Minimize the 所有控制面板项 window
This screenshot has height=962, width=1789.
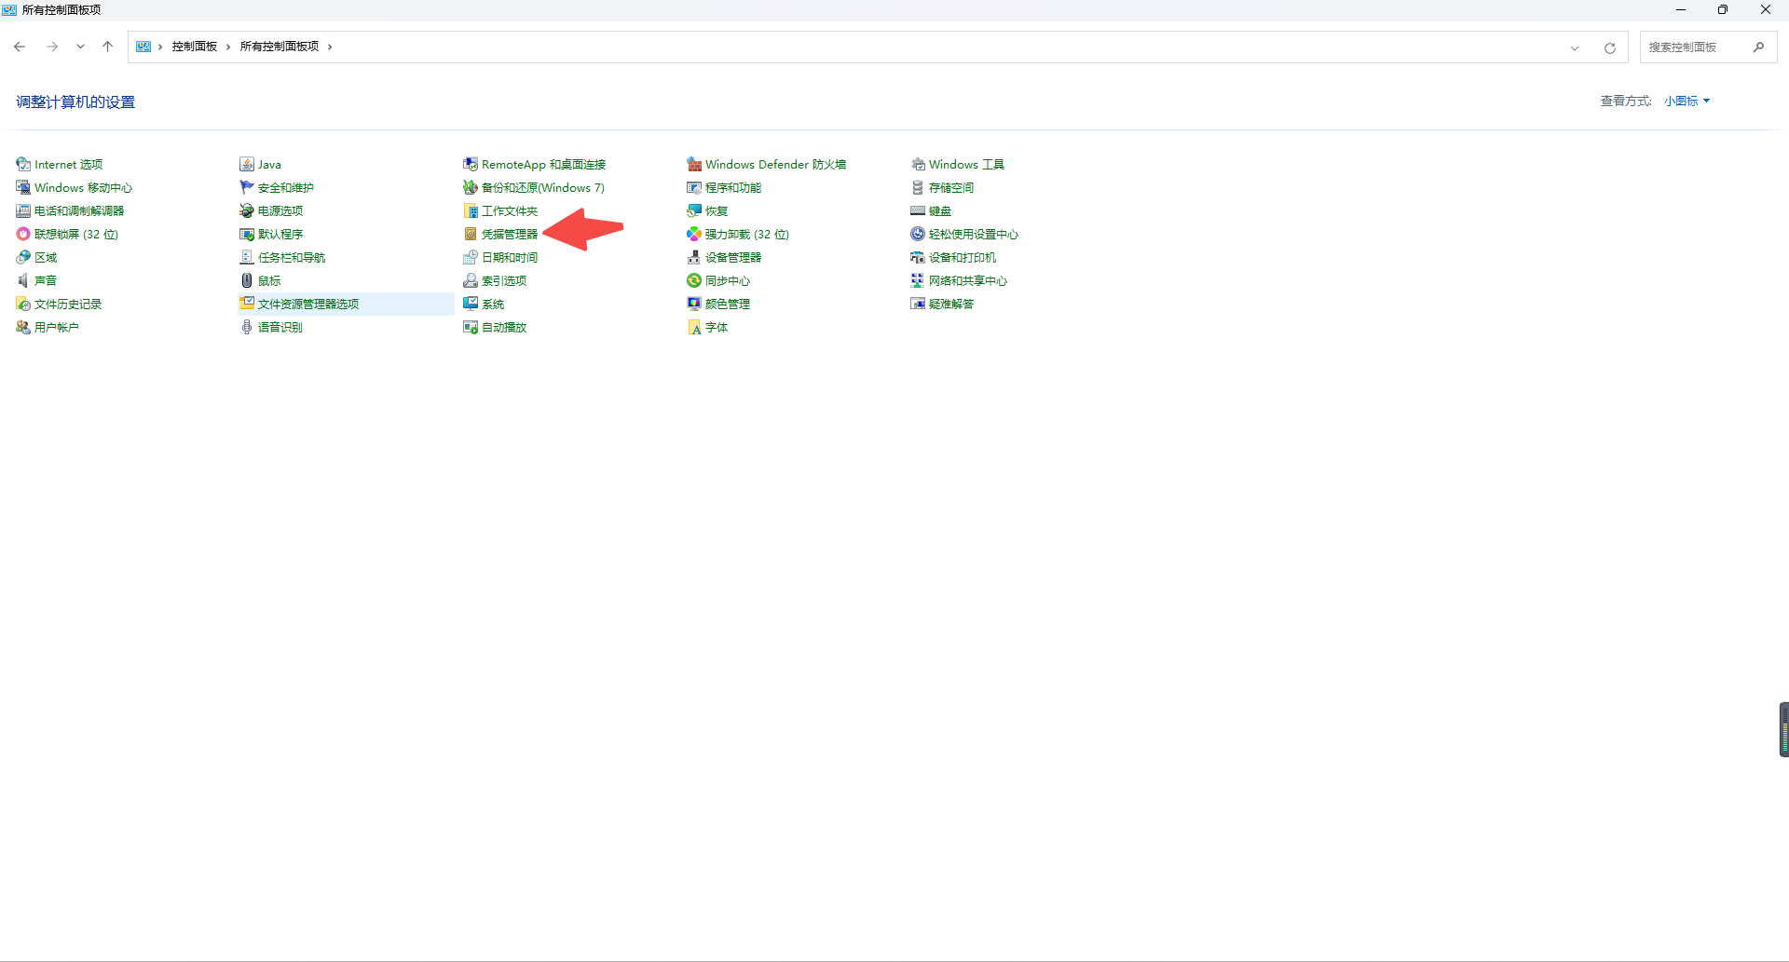[x=1681, y=9]
